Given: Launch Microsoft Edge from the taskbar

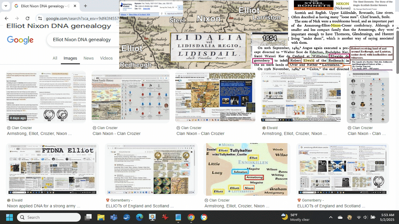Looking at the screenshot, I should pos(140,217).
